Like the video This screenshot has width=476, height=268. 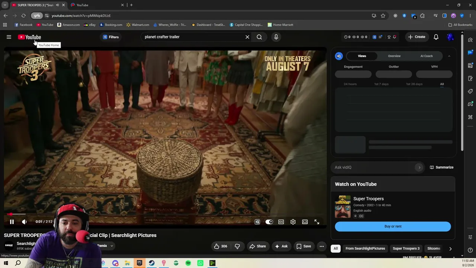221,246
